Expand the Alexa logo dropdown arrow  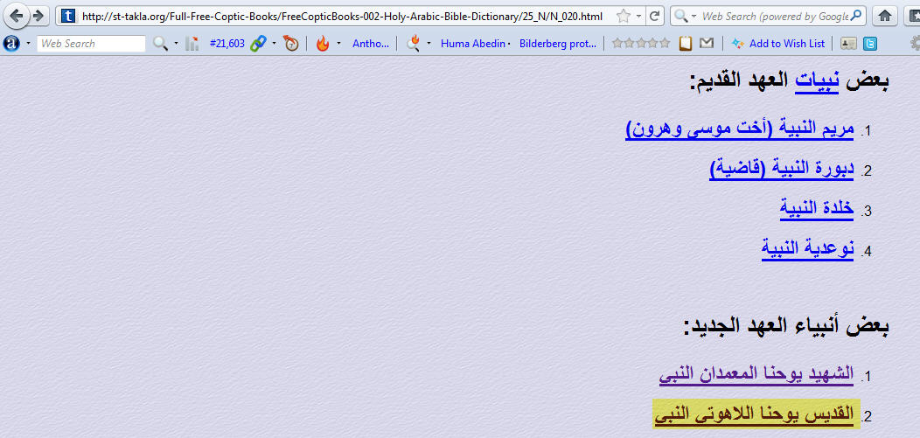click(27, 43)
